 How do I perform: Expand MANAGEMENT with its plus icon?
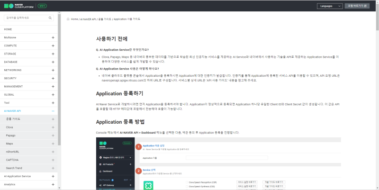pyautogui.click(x=53, y=87)
